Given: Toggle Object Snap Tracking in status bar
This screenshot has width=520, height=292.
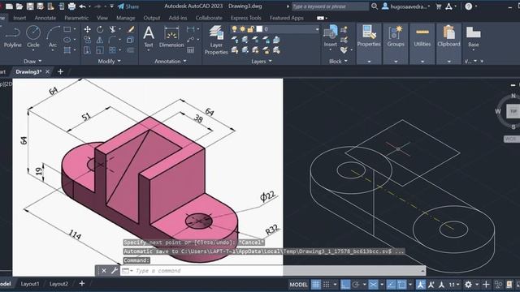Looking at the screenshot, I should pos(391,285).
